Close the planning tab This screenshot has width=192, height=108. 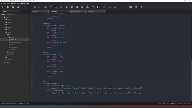point(104,12)
